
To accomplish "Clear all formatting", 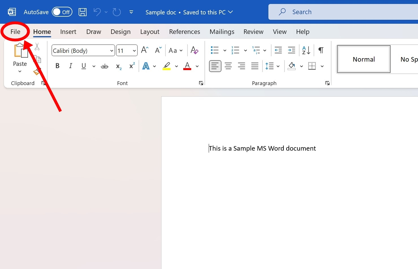I will tap(194, 50).
